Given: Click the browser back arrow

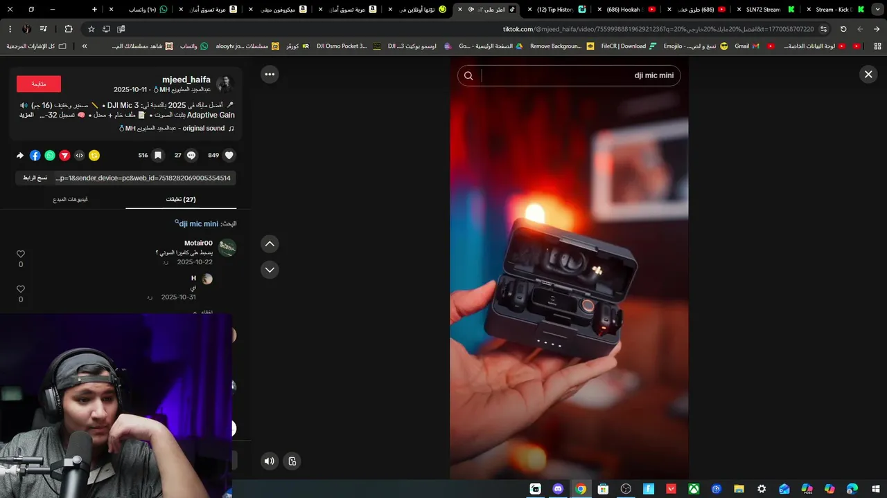Looking at the screenshot, I should [x=877, y=29].
